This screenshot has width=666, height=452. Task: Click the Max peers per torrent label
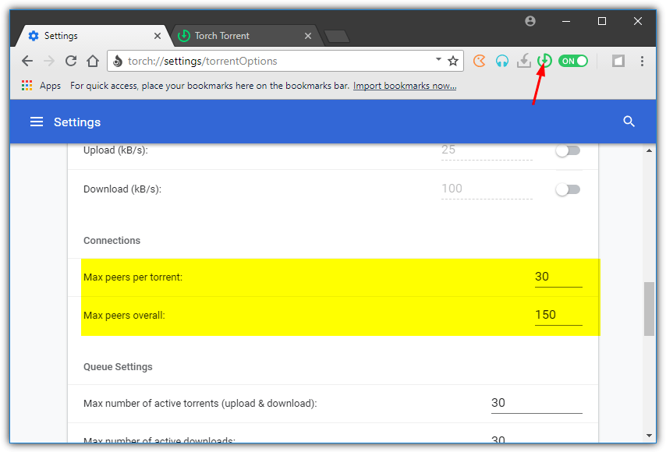[133, 277]
